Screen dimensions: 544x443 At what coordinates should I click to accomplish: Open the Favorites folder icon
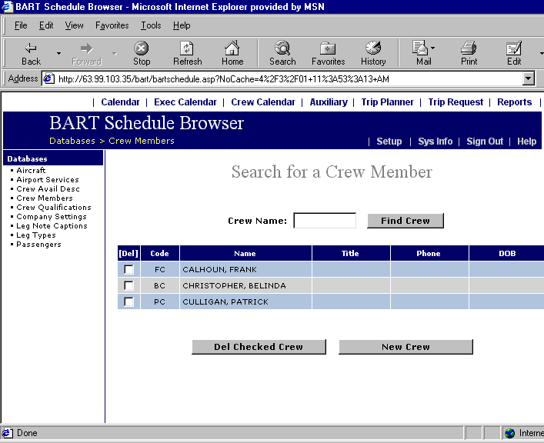point(328,48)
